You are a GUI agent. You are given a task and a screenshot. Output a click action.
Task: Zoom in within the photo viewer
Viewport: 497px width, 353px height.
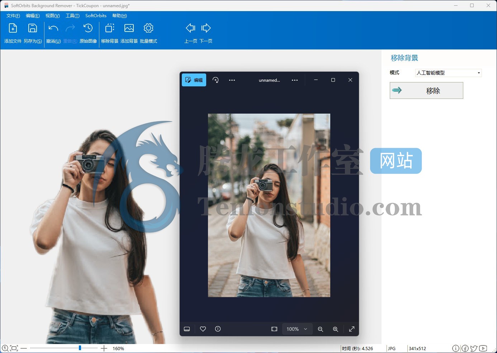click(x=336, y=329)
